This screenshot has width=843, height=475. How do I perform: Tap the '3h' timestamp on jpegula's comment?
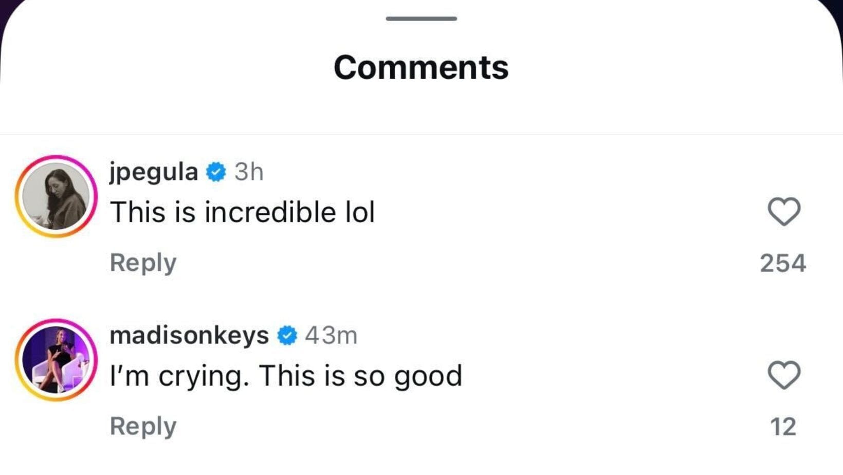tap(249, 173)
